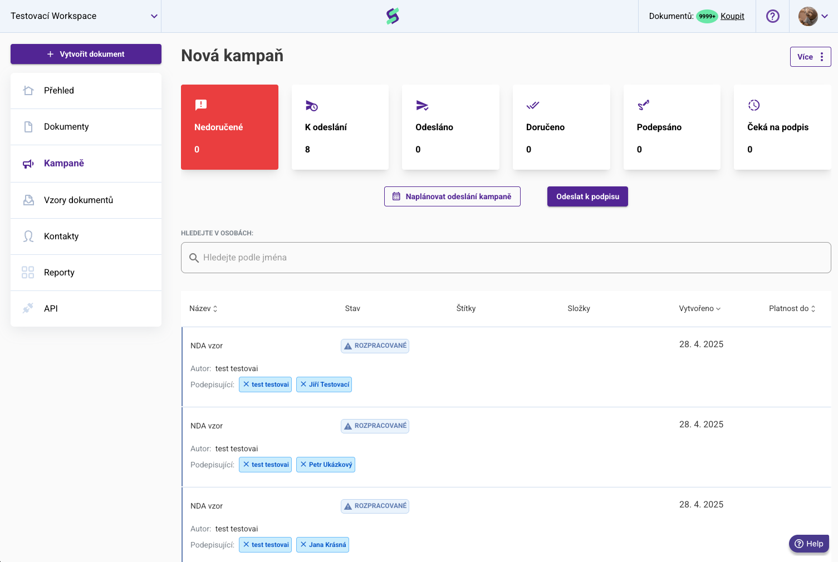The image size is (838, 562).
Task: Select the K odeslání status card
Action: (340, 127)
